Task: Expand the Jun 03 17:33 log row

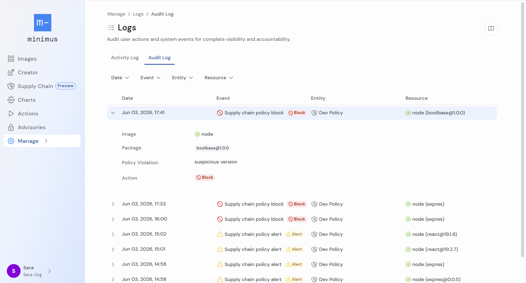Action: point(113,204)
